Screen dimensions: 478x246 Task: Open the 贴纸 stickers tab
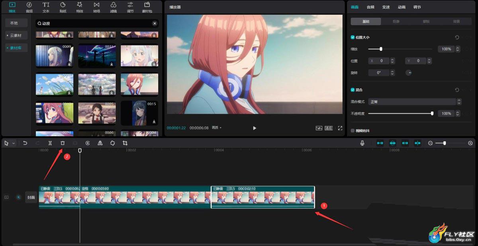click(x=63, y=7)
